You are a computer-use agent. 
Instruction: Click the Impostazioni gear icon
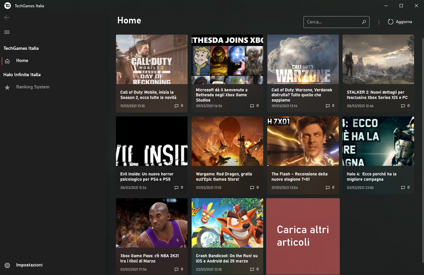pos(7,265)
